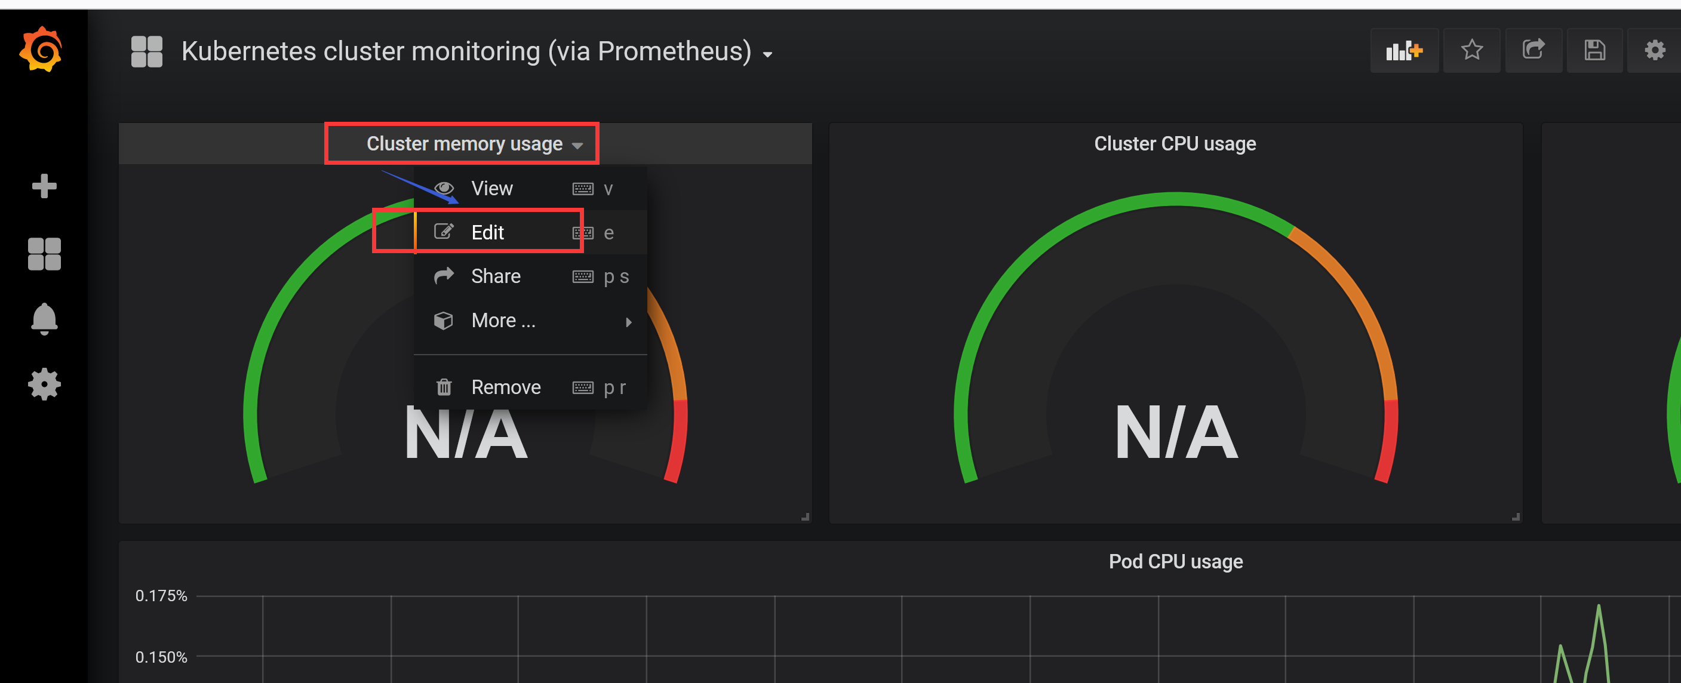The image size is (1681, 683).
Task: Choose Edit in the panel menu
Action: (x=487, y=232)
